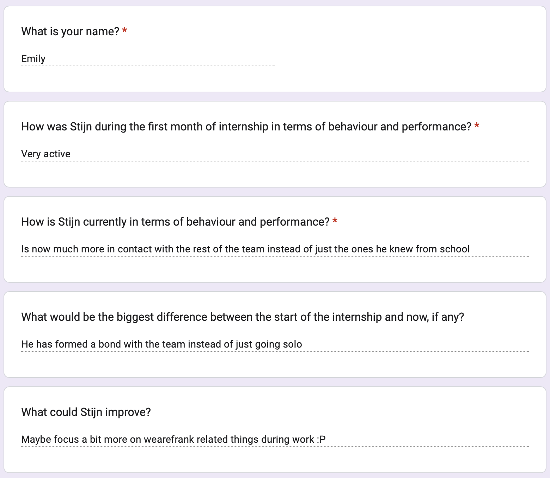
Task: Click the 'What could Stijn improve?' title
Action: [86, 412]
